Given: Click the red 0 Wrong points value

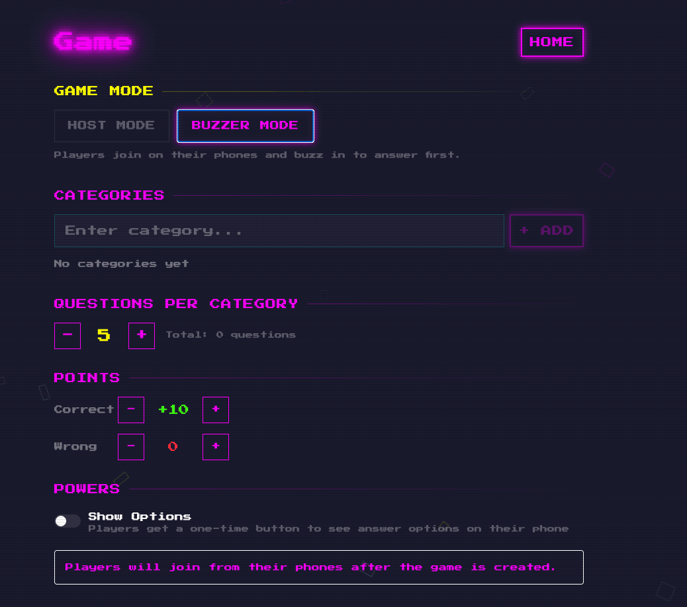Looking at the screenshot, I should click(173, 447).
